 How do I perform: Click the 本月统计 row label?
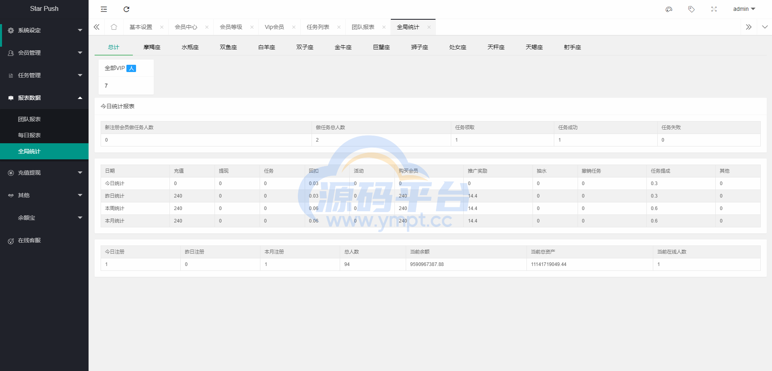115,221
